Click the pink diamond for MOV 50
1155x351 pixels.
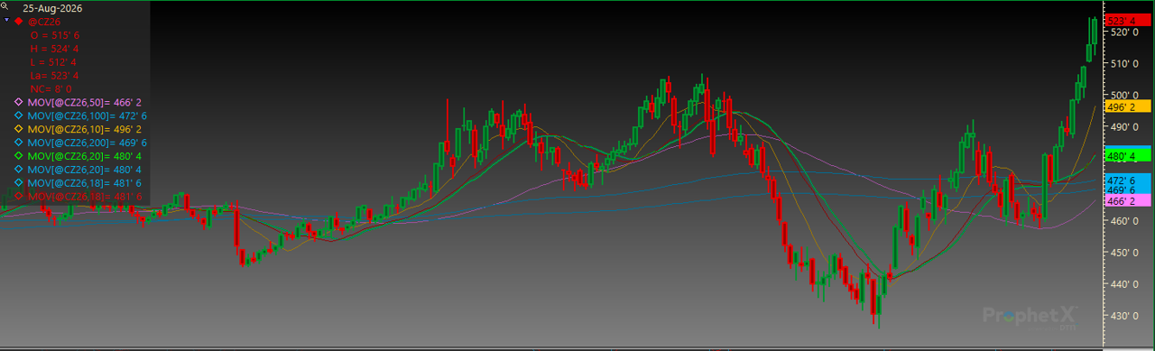[x=18, y=103]
